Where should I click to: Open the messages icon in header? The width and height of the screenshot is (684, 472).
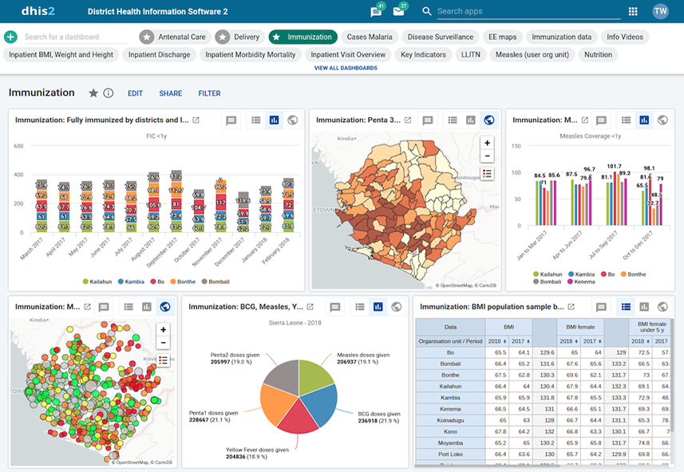(376, 11)
